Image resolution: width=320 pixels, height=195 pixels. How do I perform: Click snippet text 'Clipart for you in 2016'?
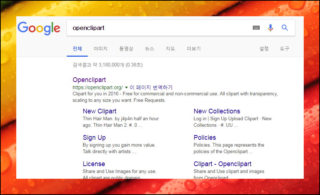tap(95, 94)
